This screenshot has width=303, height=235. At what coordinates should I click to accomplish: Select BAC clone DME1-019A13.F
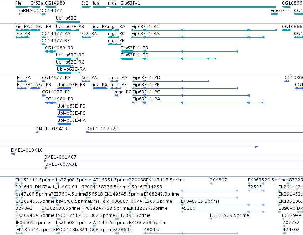pyautogui.click(x=37, y=132)
